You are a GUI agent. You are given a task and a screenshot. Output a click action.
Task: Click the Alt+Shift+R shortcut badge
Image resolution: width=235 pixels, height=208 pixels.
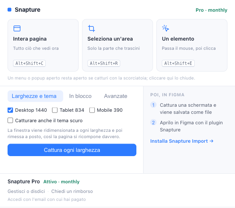(104, 63)
